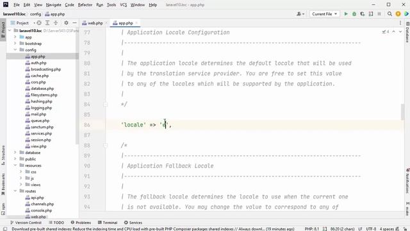Viewport: 410px width, 231px height.
Task: Expand all in the Project panel
Action: pyautogui.click(x=47, y=23)
